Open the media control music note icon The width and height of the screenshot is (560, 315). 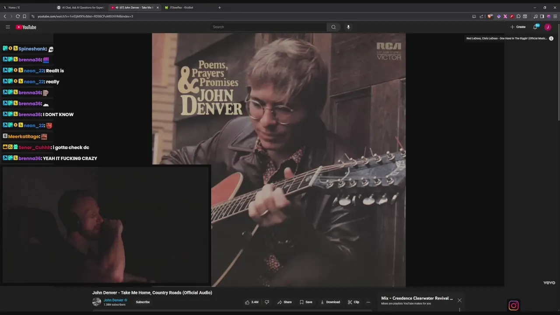[535, 16]
